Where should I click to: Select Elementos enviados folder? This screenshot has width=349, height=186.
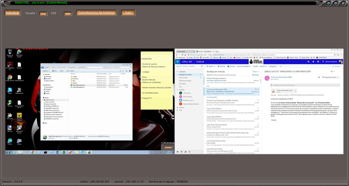point(185,81)
